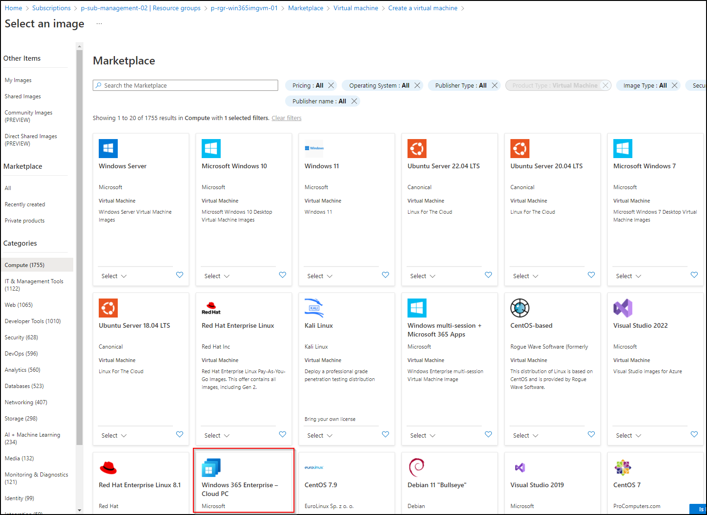Click the Microsoft Windows 10 logo icon
Image resolution: width=707 pixels, height=515 pixels.
point(211,149)
